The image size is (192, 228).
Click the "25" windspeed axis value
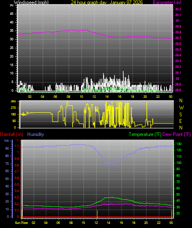12,48
